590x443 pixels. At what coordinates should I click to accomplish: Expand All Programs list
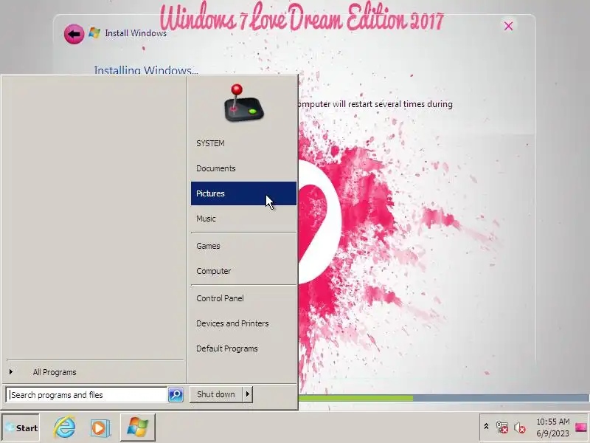coord(95,372)
